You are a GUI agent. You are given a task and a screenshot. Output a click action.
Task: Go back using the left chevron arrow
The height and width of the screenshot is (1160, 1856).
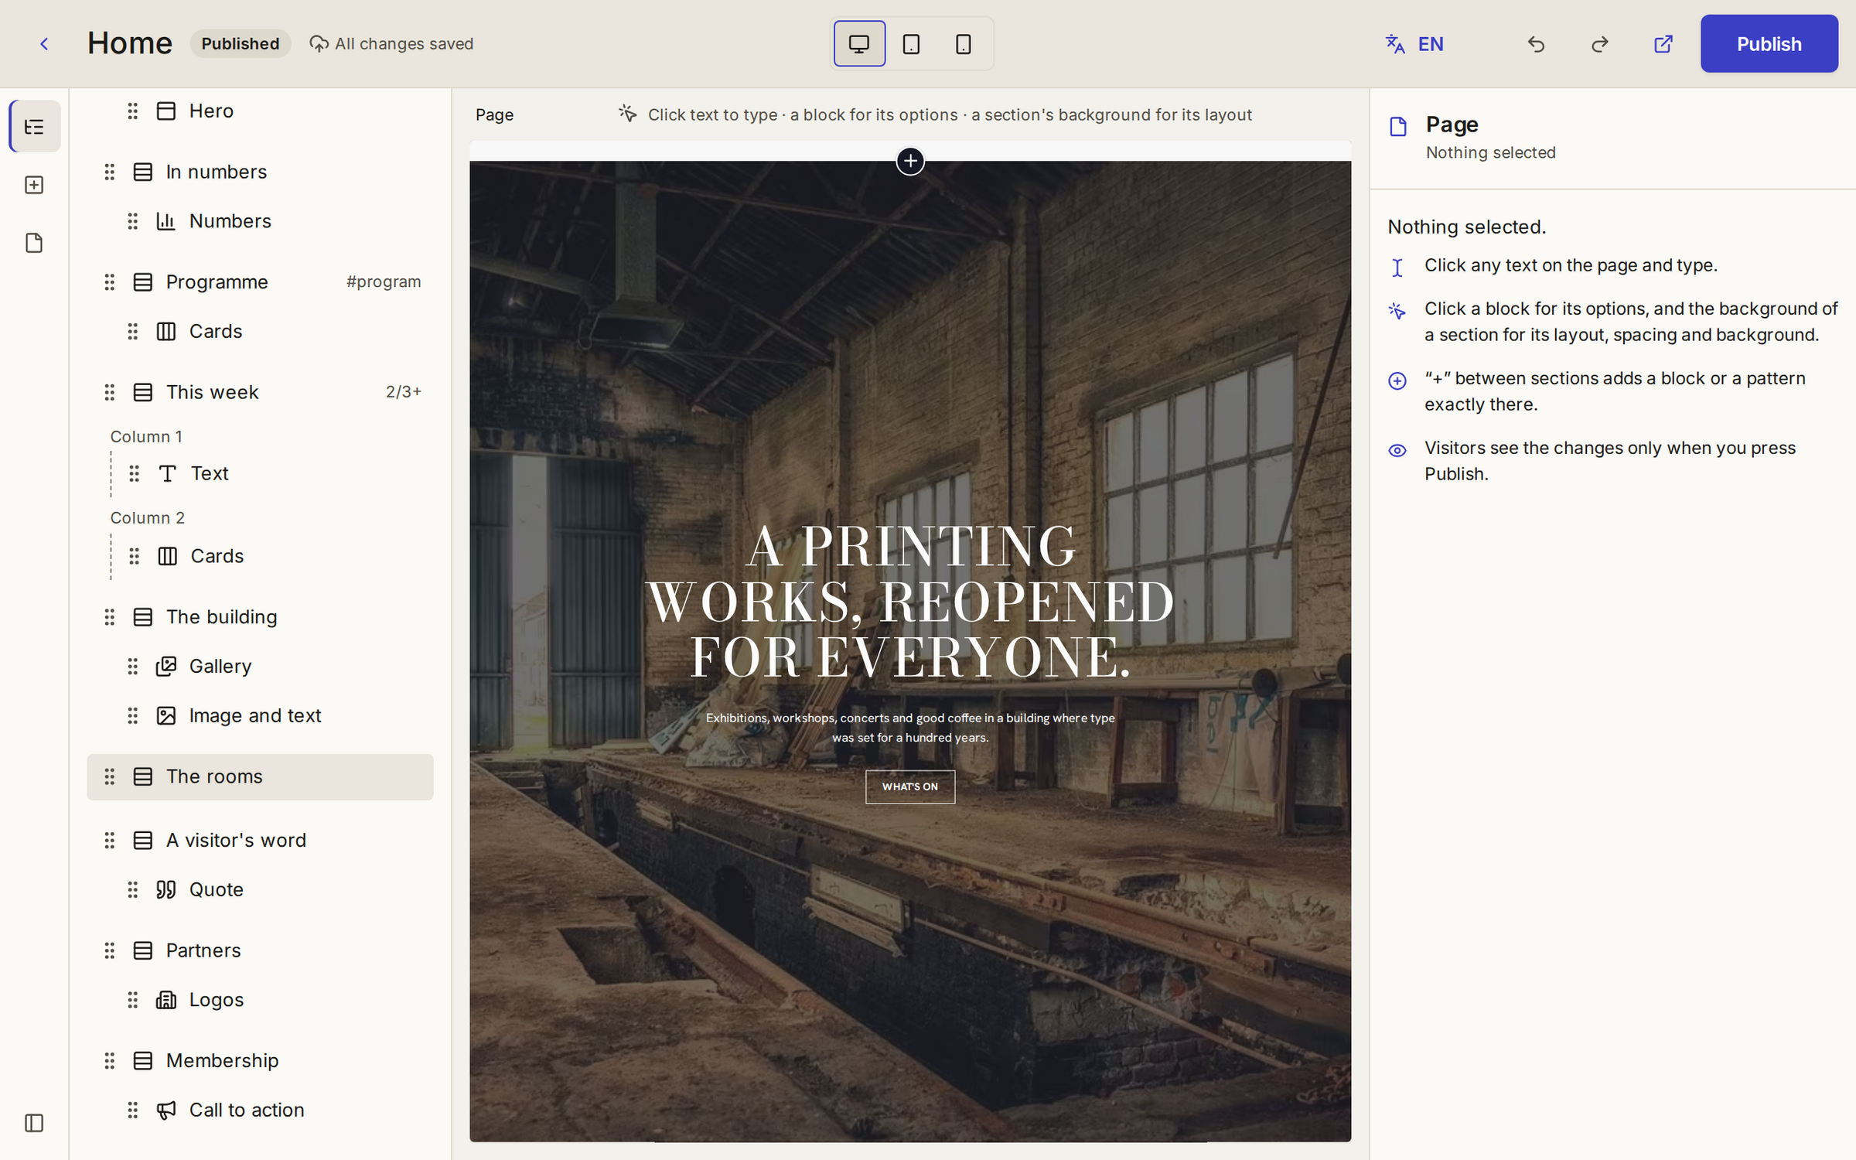click(x=44, y=44)
